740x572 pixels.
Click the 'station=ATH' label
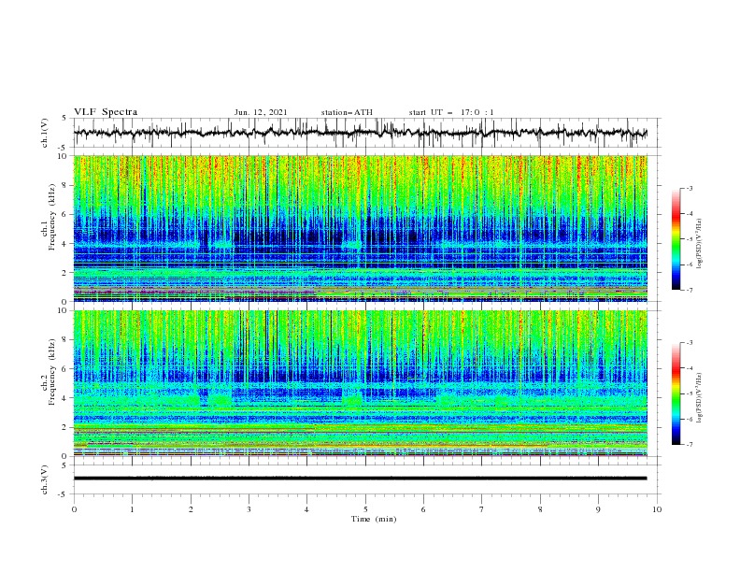coord(347,112)
